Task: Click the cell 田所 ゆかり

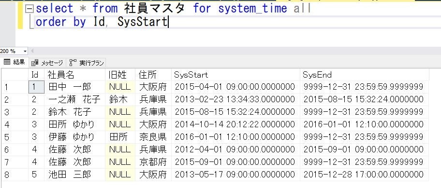Action: point(74,124)
